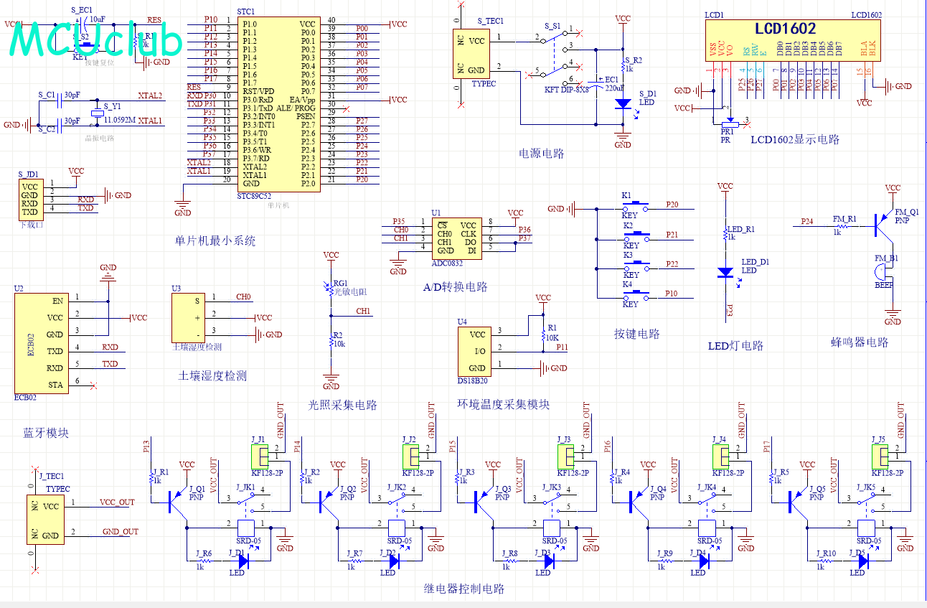Click the '蜂鸣器电路' section label
This screenshot has width=927, height=608.
pos(860,342)
